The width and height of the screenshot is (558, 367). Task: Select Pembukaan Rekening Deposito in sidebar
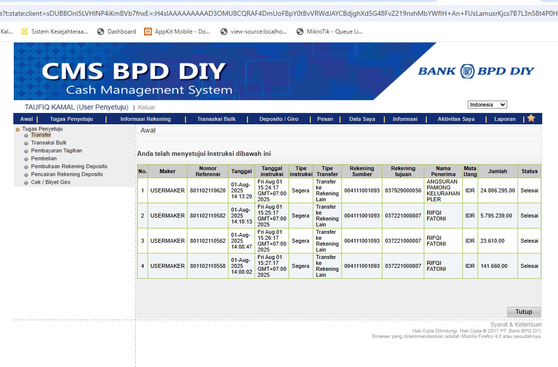coord(69,166)
